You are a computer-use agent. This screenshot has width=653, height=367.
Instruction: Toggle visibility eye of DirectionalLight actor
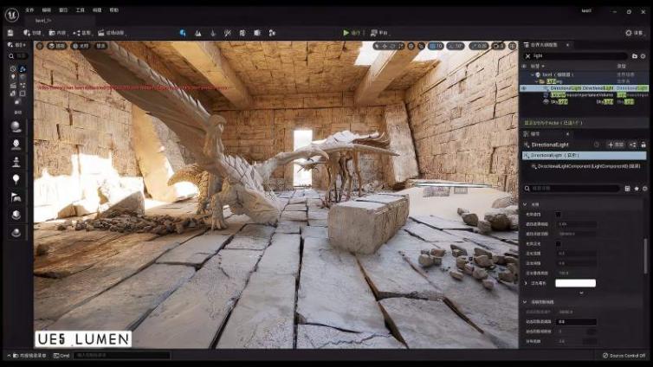523,87
